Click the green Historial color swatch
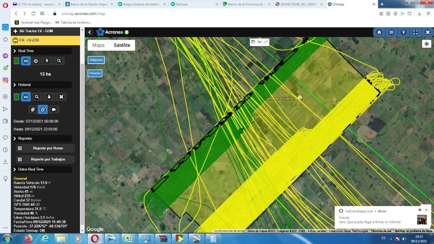The image size is (434, 244). pyautogui.click(x=16, y=97)
